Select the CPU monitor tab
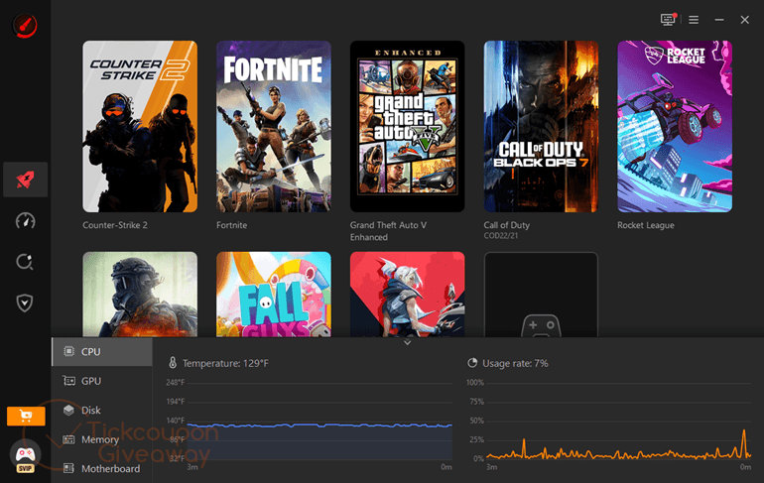 point(102,351)
